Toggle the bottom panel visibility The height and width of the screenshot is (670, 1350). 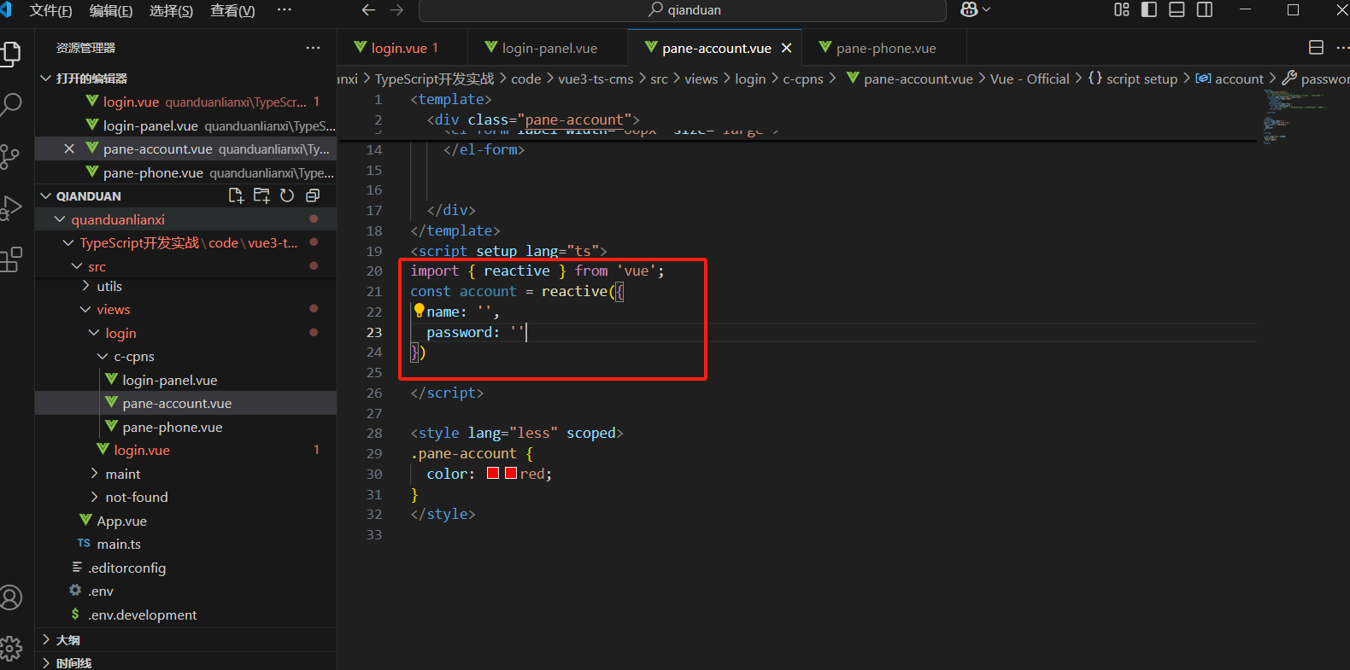(x=1177, y=10)
